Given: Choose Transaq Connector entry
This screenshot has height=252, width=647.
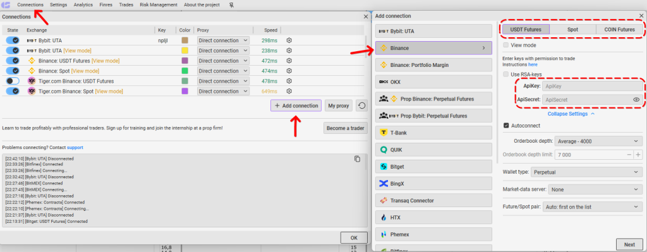Looking at the screenshot, I should tap(433, 200).
